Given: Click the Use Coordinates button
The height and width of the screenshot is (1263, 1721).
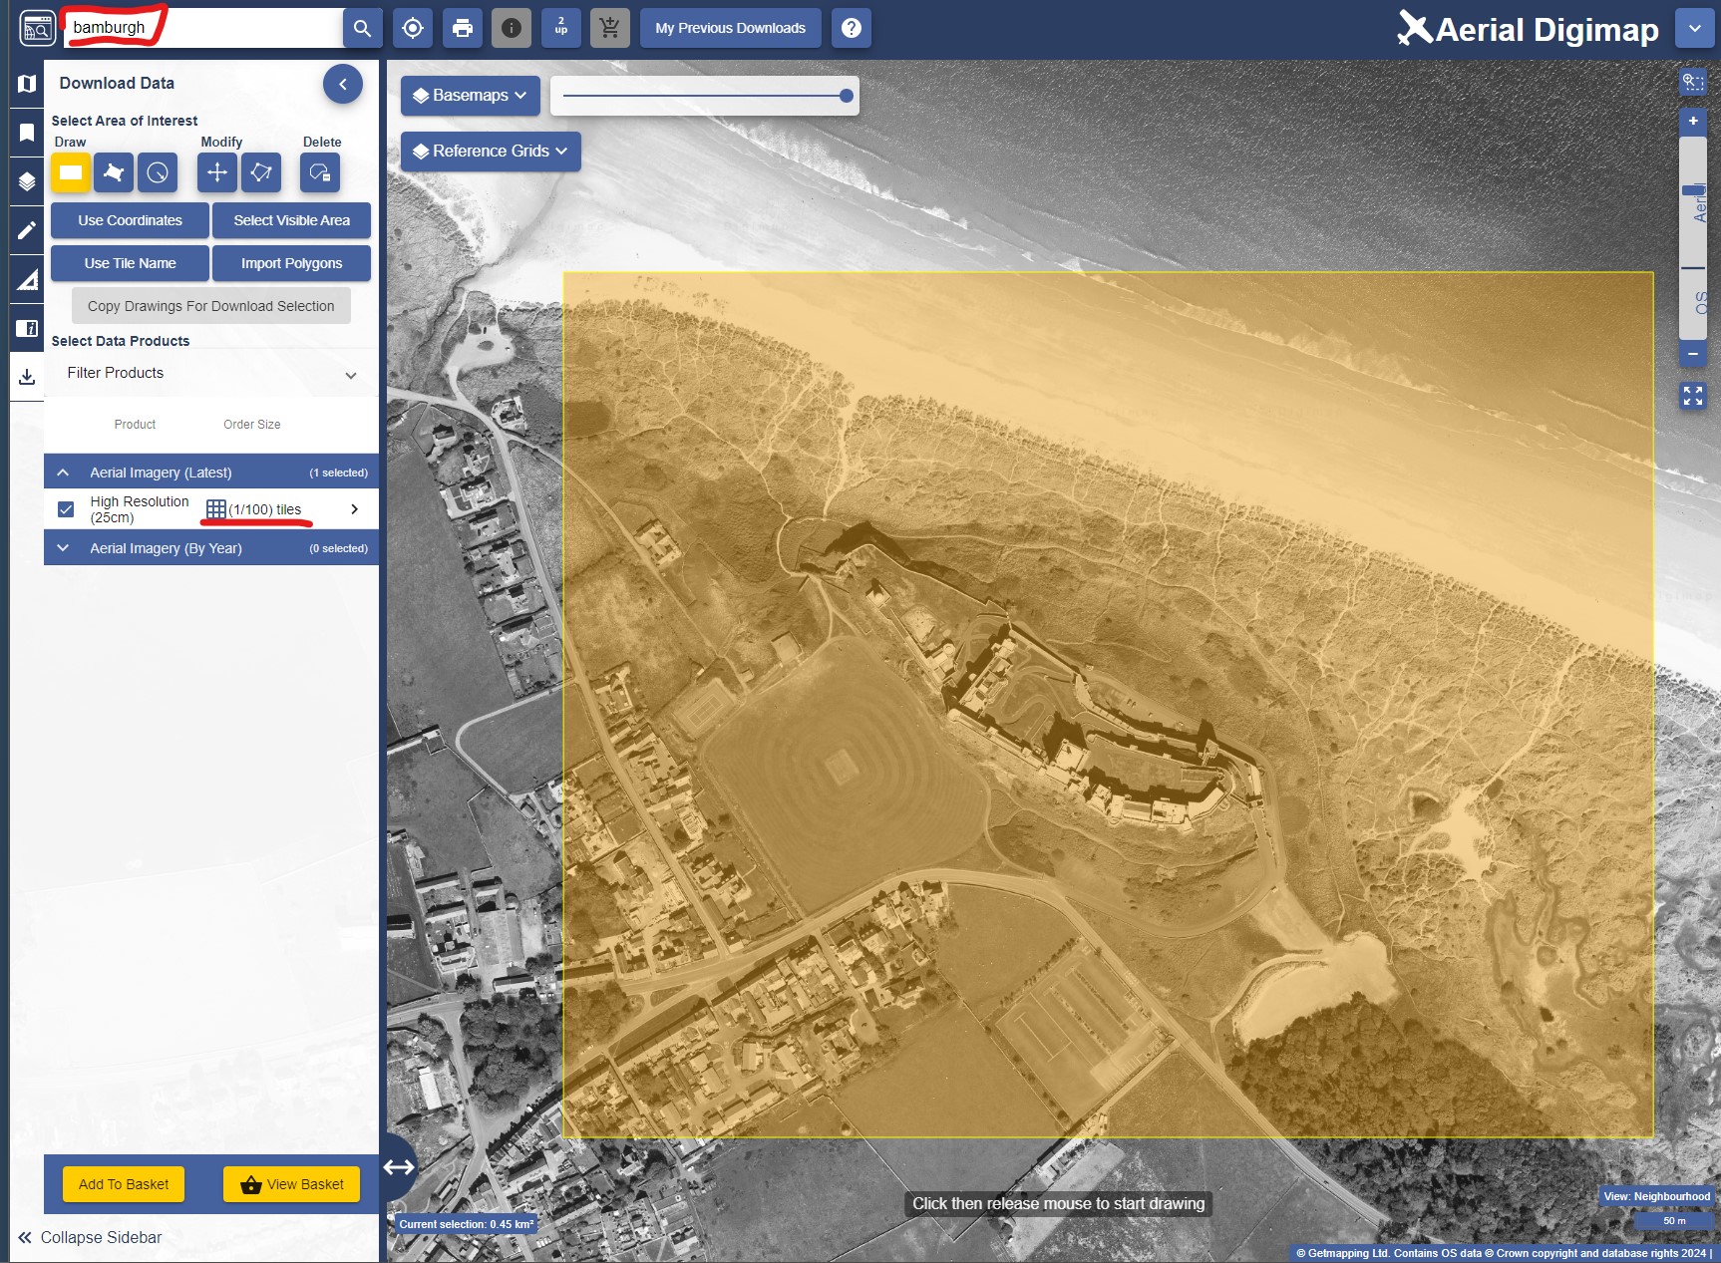Looking at the screenshot, I should (x=131, y=220).
